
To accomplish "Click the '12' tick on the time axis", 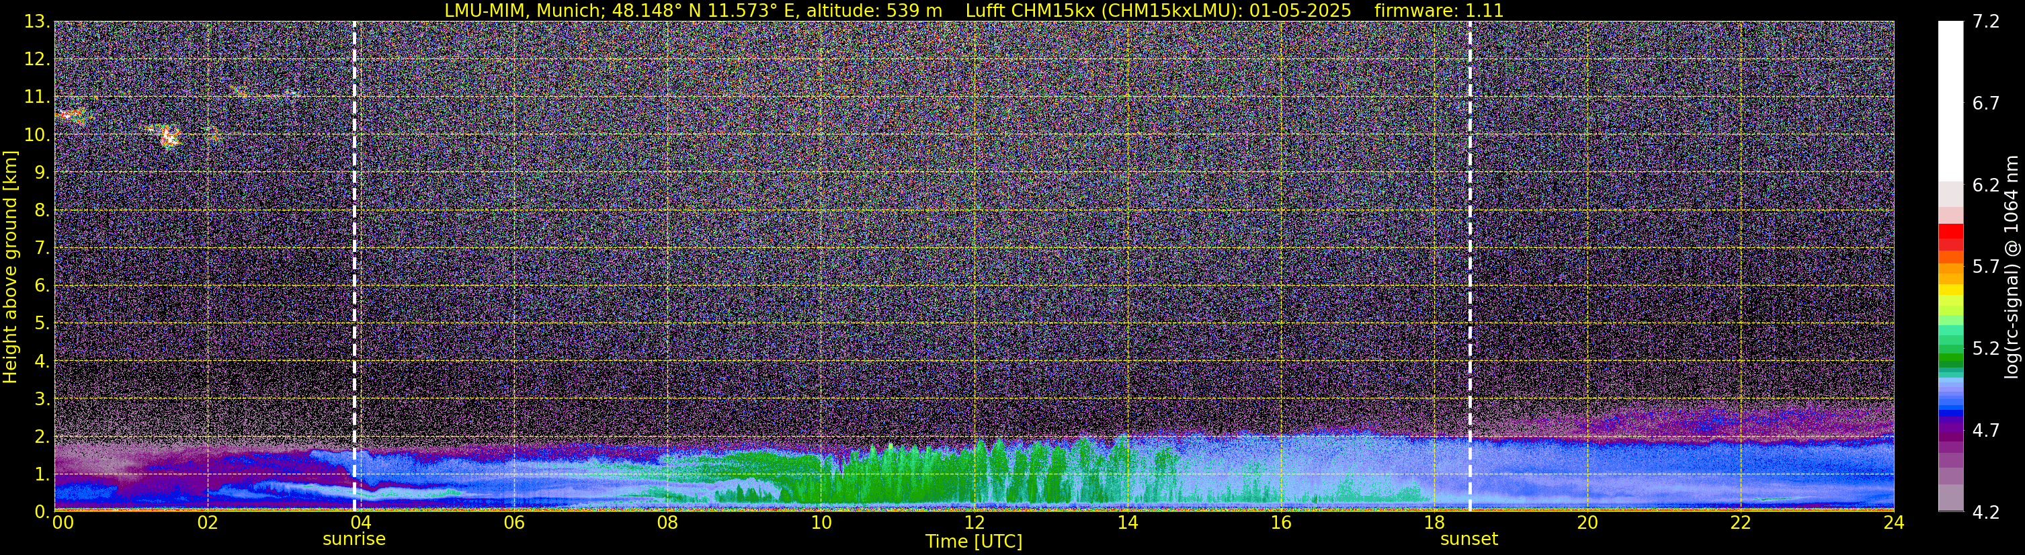I will pos(974,523).
